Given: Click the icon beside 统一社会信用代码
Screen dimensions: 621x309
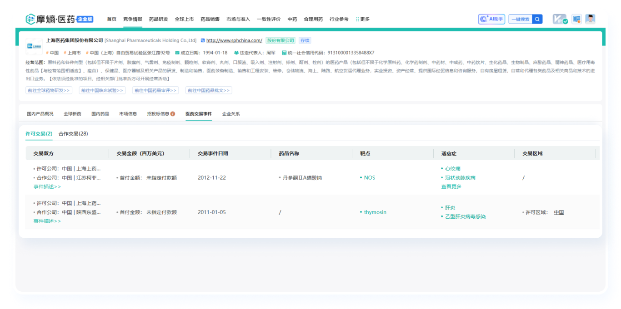Looking at the screenshot, I should click(x=284, y=53).
